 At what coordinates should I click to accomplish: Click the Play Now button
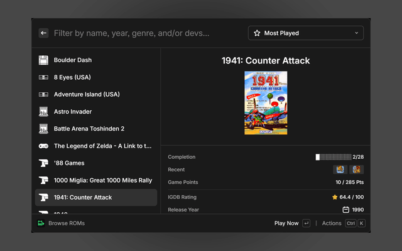(x=286, y=223)
